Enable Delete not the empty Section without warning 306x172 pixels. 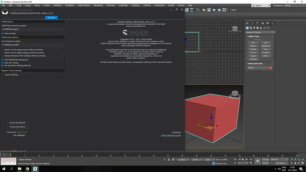click(x=3, y=50)
